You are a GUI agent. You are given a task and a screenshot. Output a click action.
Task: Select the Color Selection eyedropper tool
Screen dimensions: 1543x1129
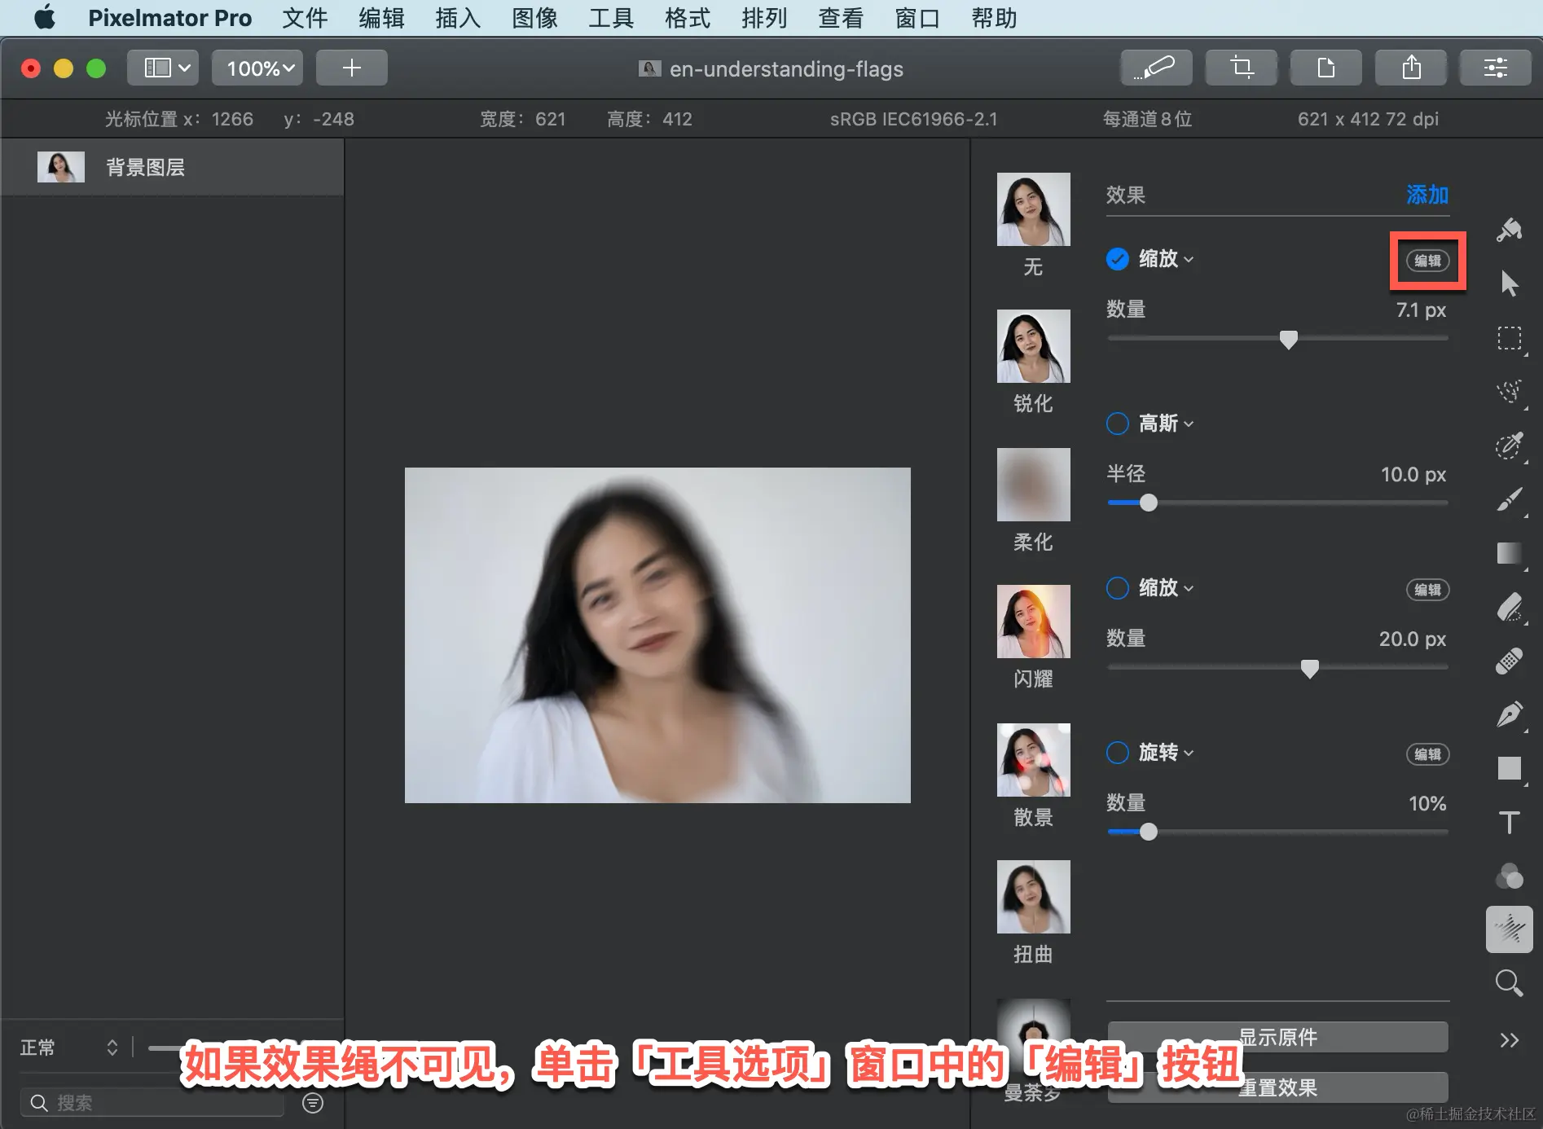pos(1509,446)
